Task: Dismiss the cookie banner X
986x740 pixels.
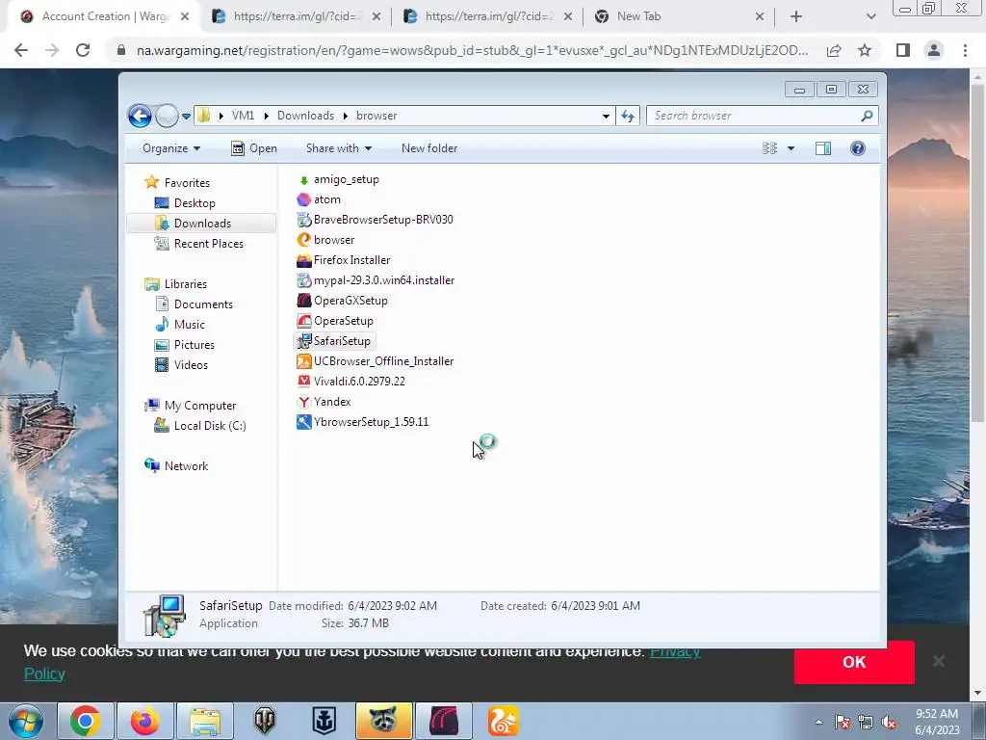Action: coord(939,661)
